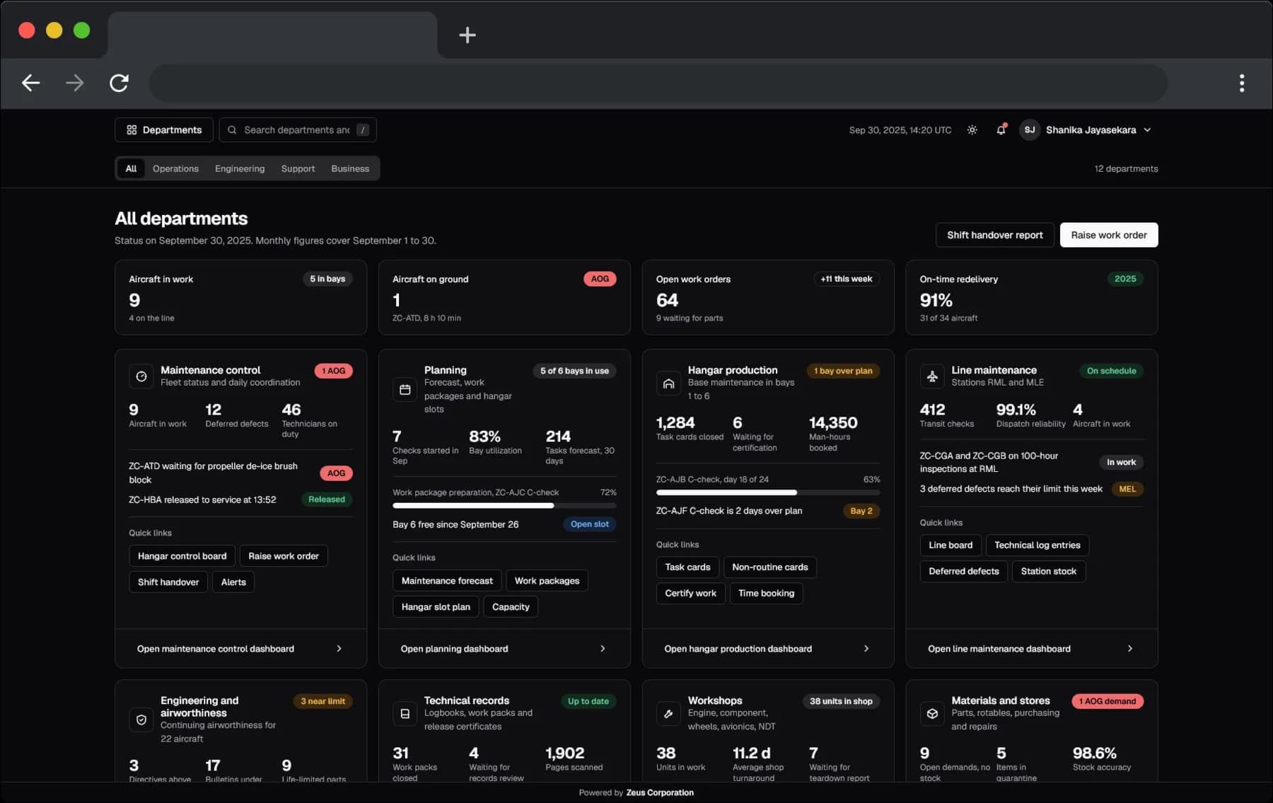This screenshot has width=1273, height=803.
Task: Toggle light theme with sun icon
Action: point(972,129)
